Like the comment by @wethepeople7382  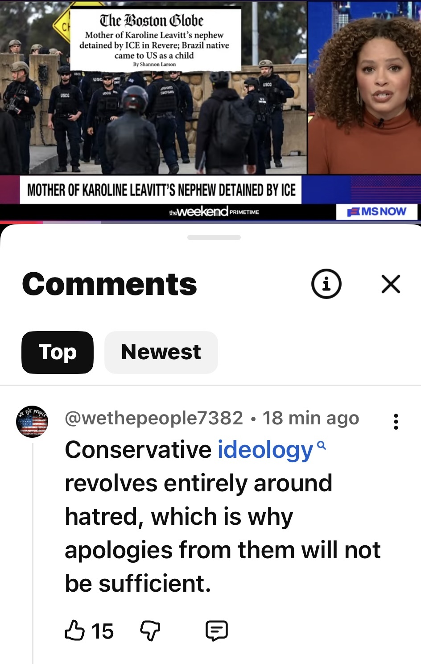74,631
